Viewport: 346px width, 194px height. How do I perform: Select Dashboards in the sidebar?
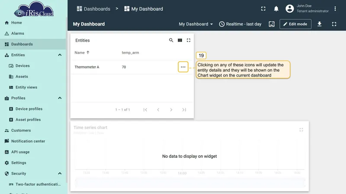coord(33,44)
